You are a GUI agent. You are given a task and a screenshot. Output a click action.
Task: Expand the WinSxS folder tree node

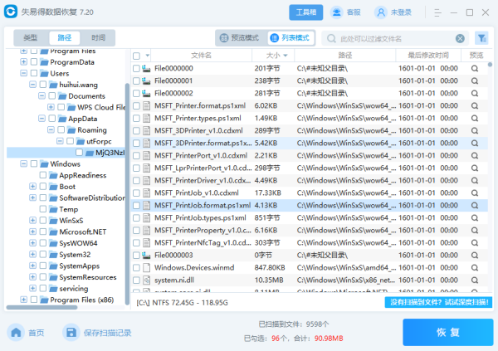click(x=32, y=220)
